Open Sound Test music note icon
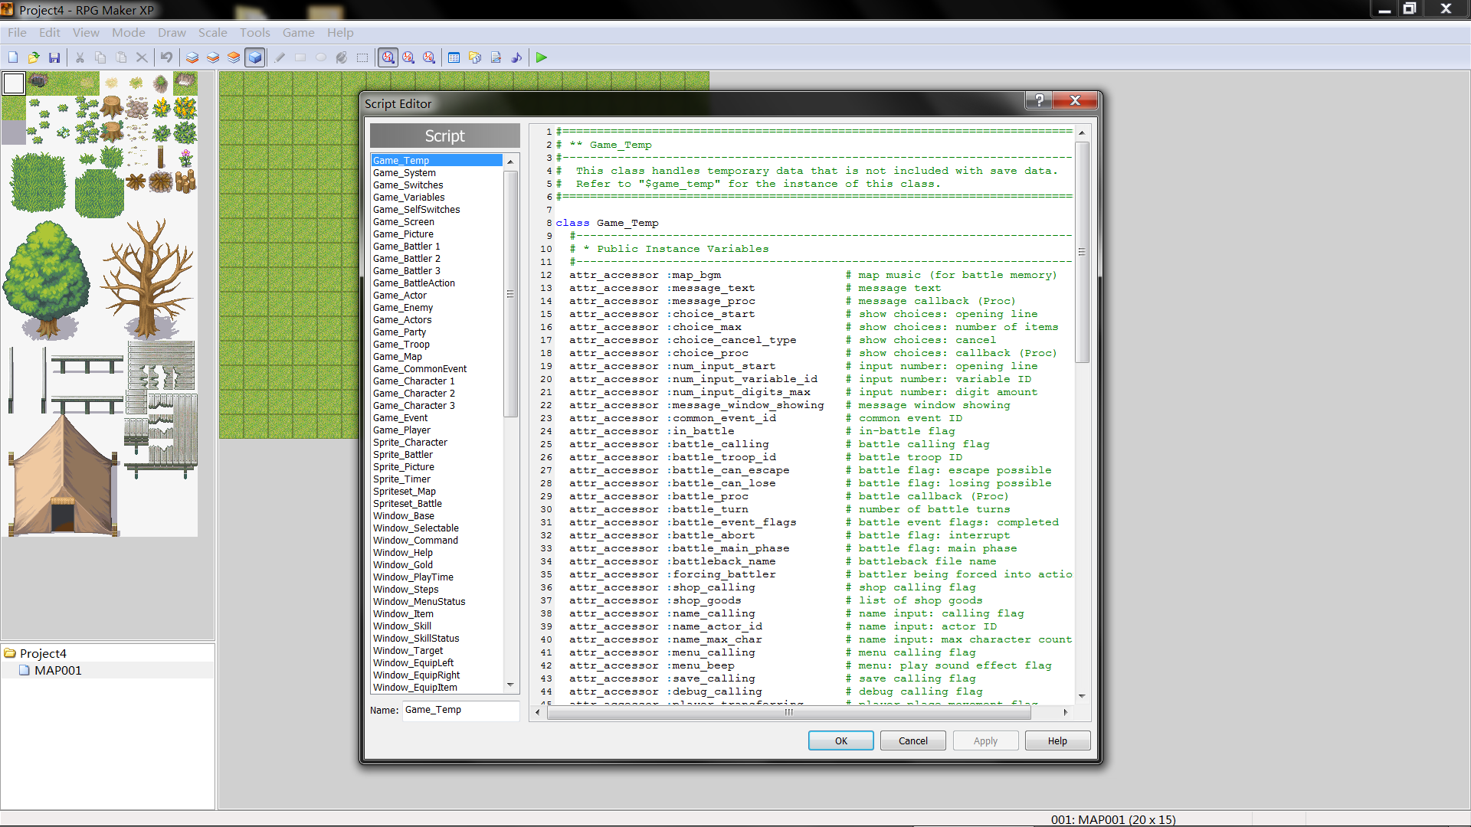 (x=516, y=57)
